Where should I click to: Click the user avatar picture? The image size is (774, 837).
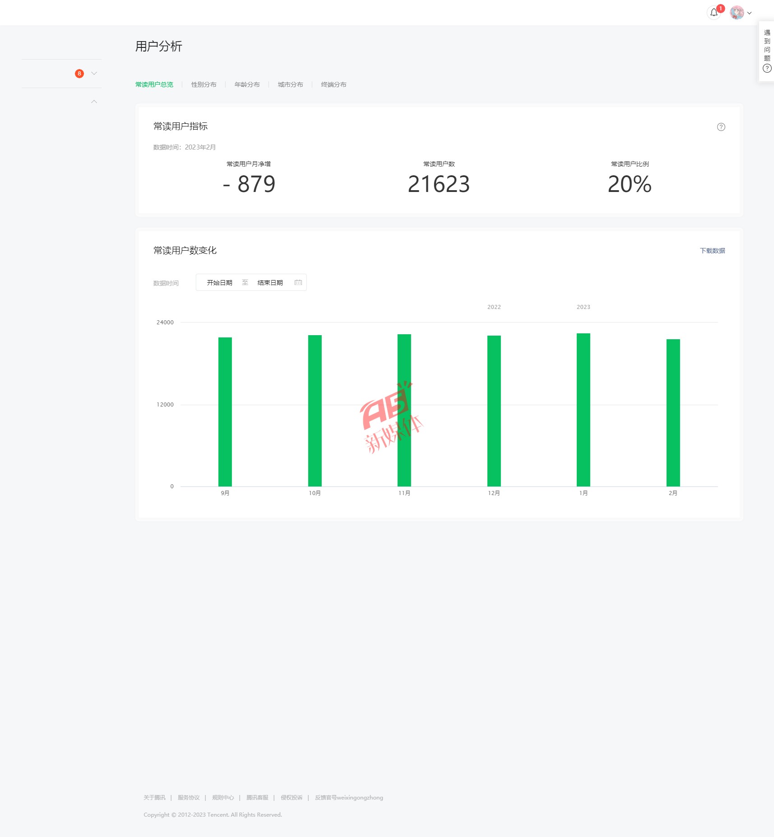point(737,13)
